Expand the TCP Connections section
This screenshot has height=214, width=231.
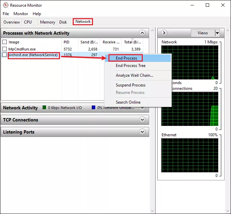point(142,120)
